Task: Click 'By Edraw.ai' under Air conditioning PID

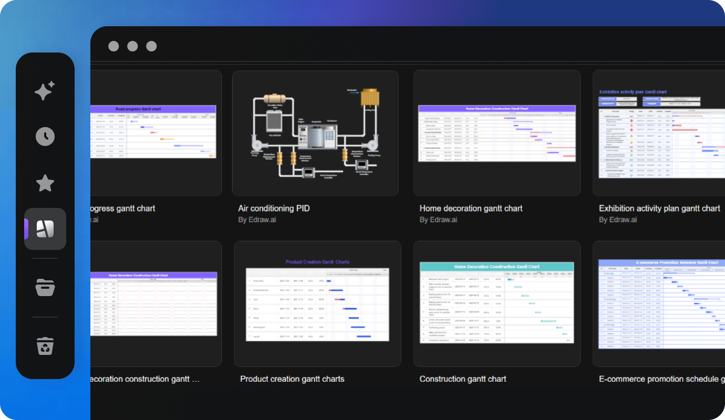Action: point(257,220)
